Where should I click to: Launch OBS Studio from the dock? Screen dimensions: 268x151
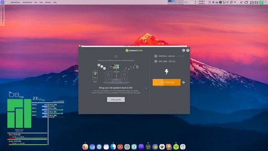tap(148, 147)
